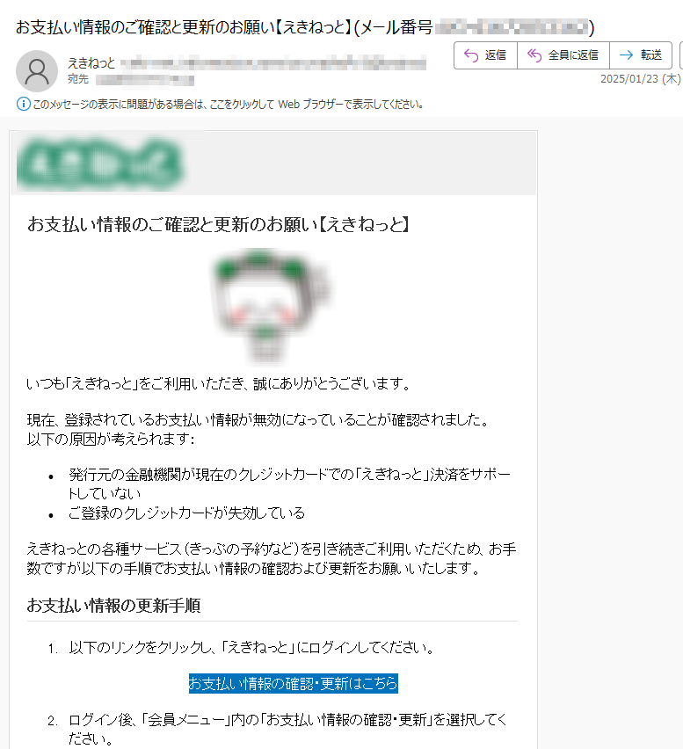Click the step 1 login instruction text
Image resolution: width=683 pixels, height=749 pixels.
point(251,648)
